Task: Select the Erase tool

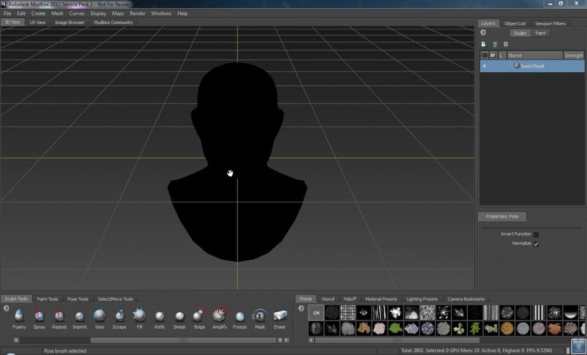Action: pos(279,316)
